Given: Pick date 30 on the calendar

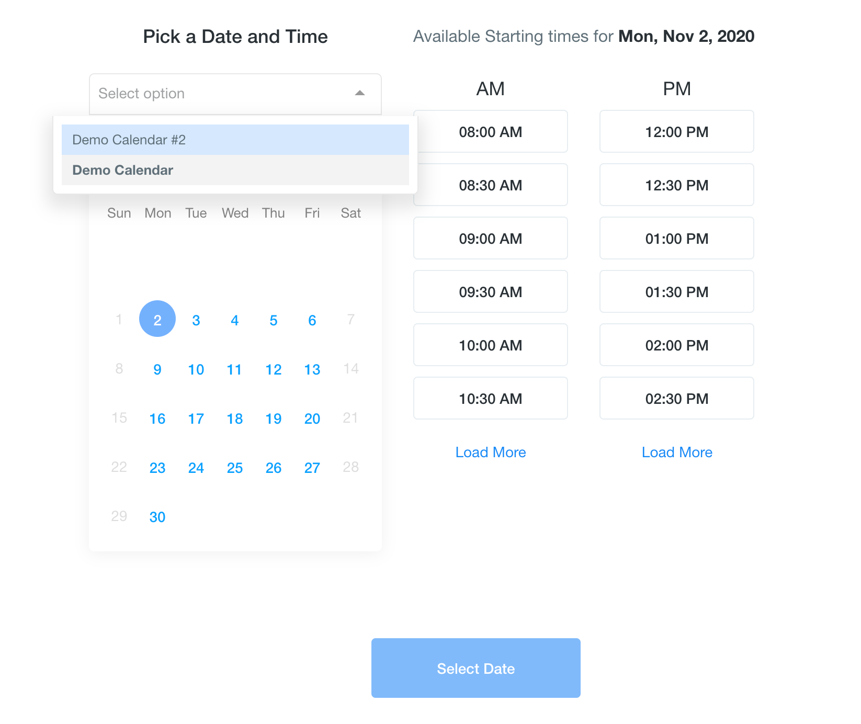Looking at the screenshot, I should point(157,517).
